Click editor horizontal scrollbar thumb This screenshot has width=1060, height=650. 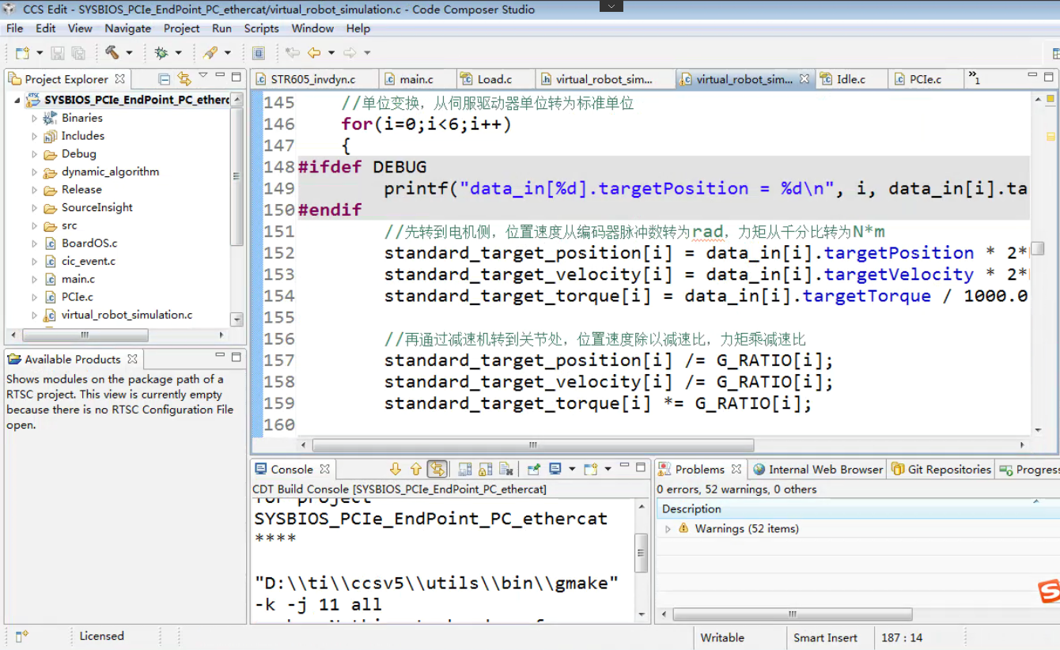533,445
